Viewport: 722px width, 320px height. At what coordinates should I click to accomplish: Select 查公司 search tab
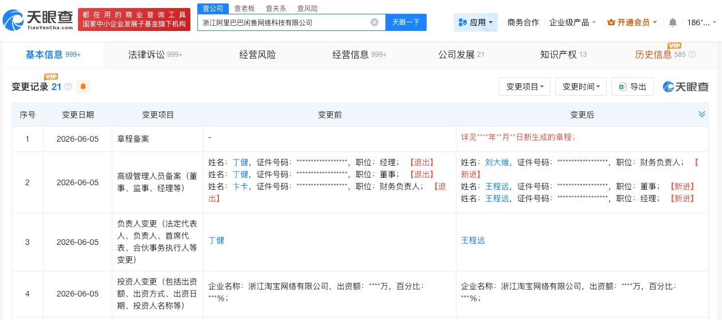coord(213,8)
